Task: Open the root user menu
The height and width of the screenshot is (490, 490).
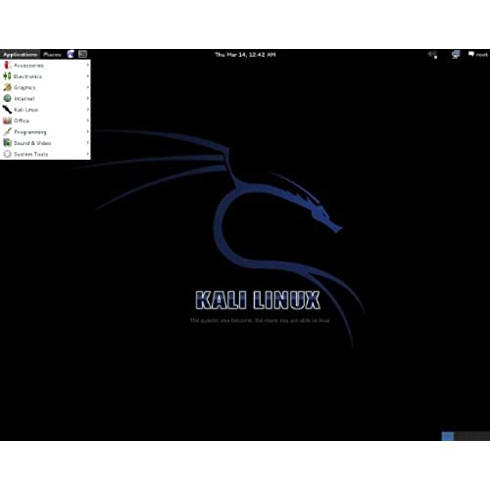Action: [478, 55]
